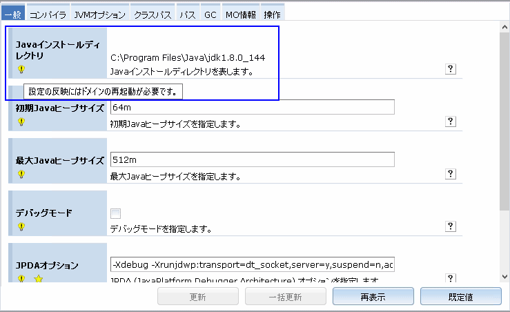
Task: Open help icon for デバッグモード row
Action: (451, 226)
